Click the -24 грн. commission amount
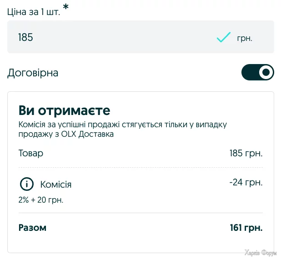The width and height of the screenshot is (281, 259). point(246,183)
